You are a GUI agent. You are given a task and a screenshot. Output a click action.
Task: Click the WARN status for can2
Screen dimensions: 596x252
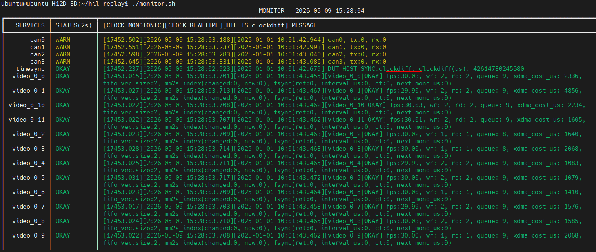pyautogui.click(x=63, y=54)
